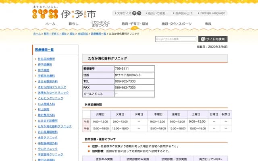Open the 暮らし menu item
The height and width of the screenshot is (161, 258).
coord(73,24)
